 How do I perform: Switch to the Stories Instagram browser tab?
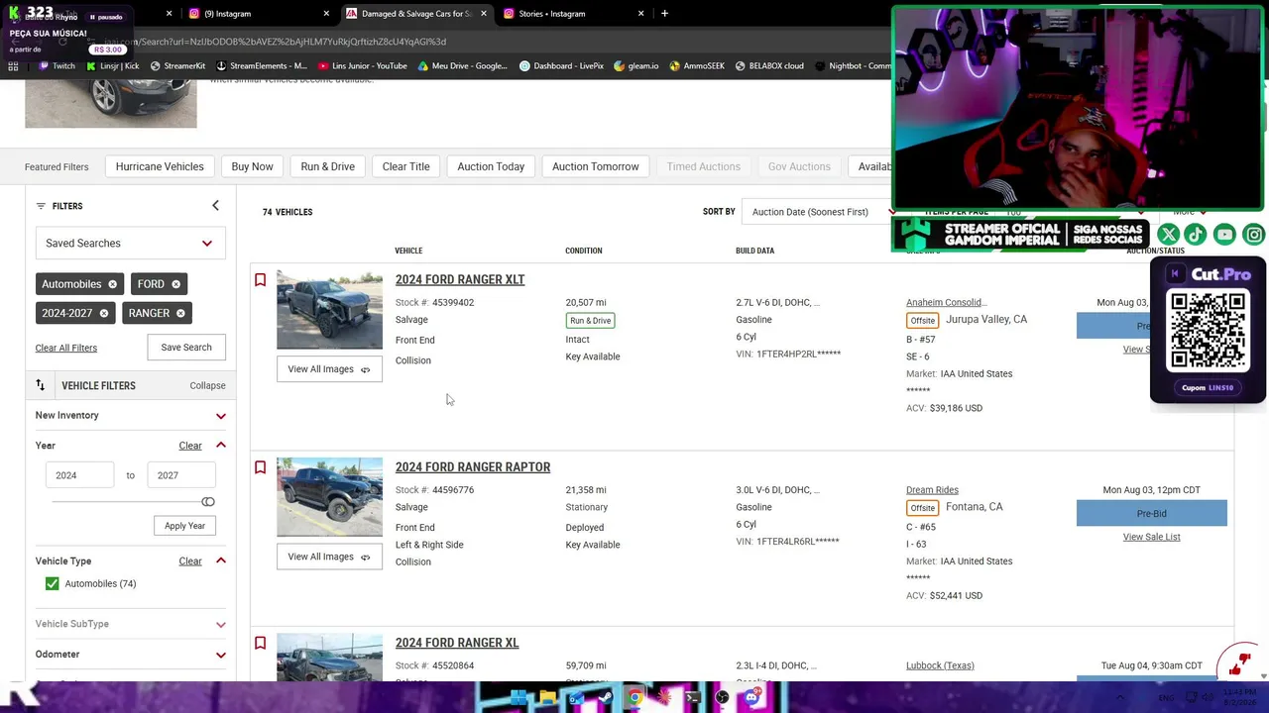pos(571,14)
